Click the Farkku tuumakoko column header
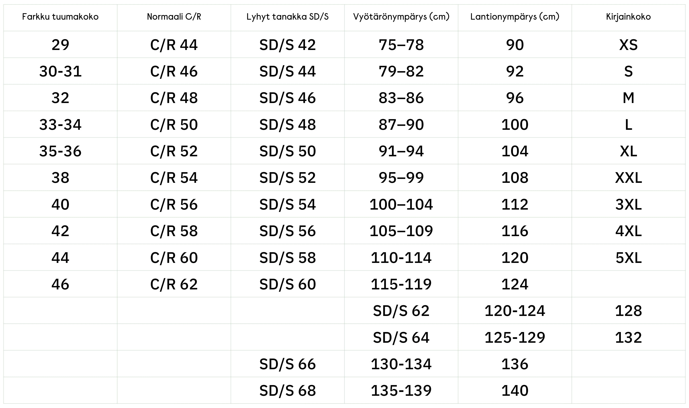 (60, 17)
